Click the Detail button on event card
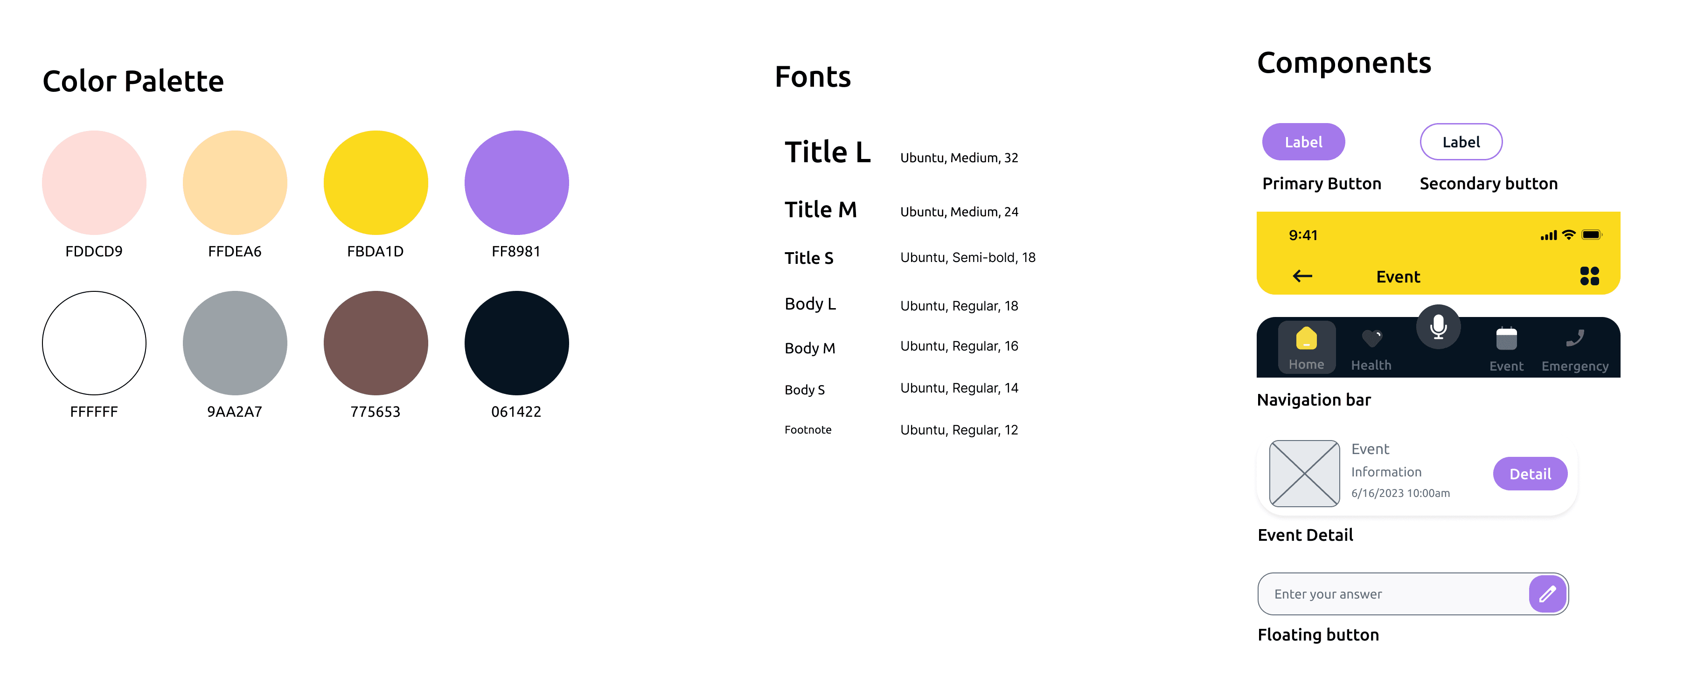The width and height of the screenshot is (1684, 689). pyautogui.click(x=1530, y=474)
